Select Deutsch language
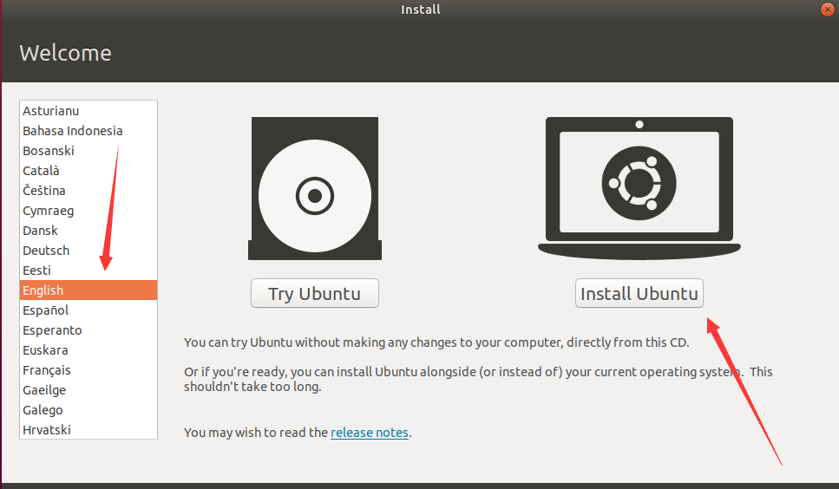 (x=88, y=251)
